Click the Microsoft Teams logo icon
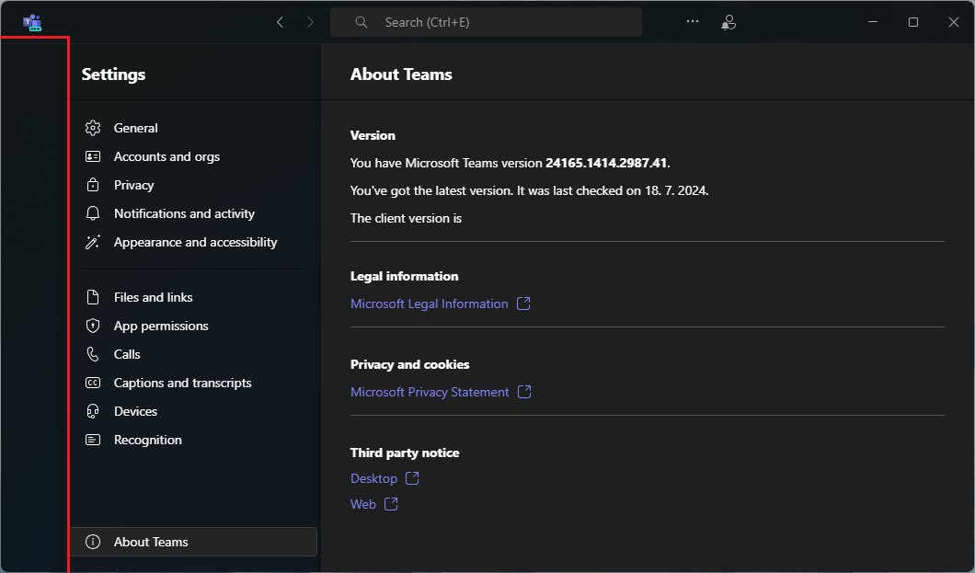Image resolution: width=975 pixels, height=573 pixels. coord(32,22)
